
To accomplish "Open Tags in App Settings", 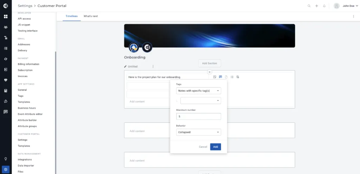I will pyautogui.click(x=20, y=96).
